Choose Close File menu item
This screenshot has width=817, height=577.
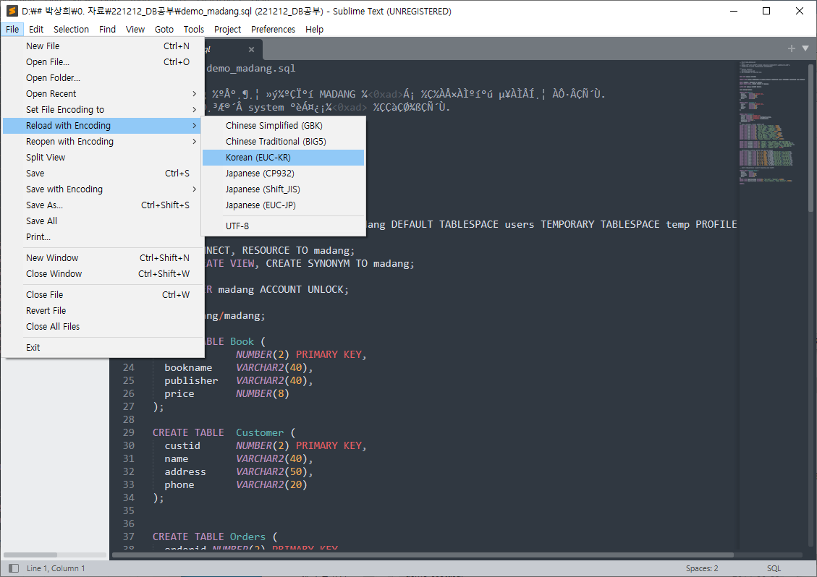click(x=102, y=295)
